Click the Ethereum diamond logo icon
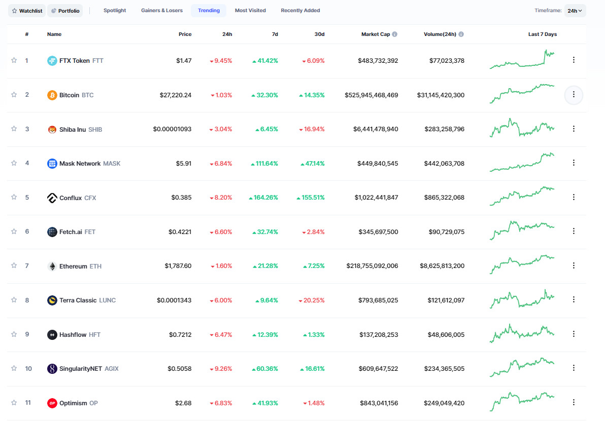The width and height of the screenshot is (605, 424). (x=52, y=266)
